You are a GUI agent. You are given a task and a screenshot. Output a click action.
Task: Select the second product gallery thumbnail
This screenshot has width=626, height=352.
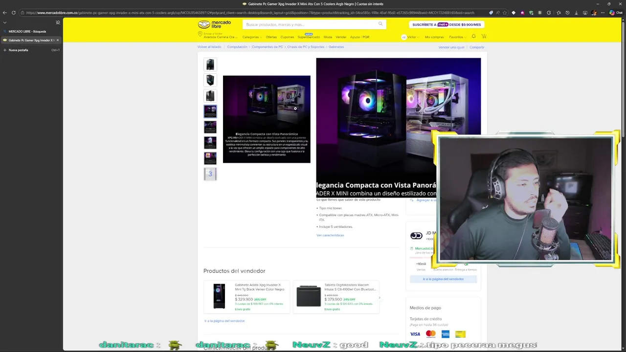210,80
